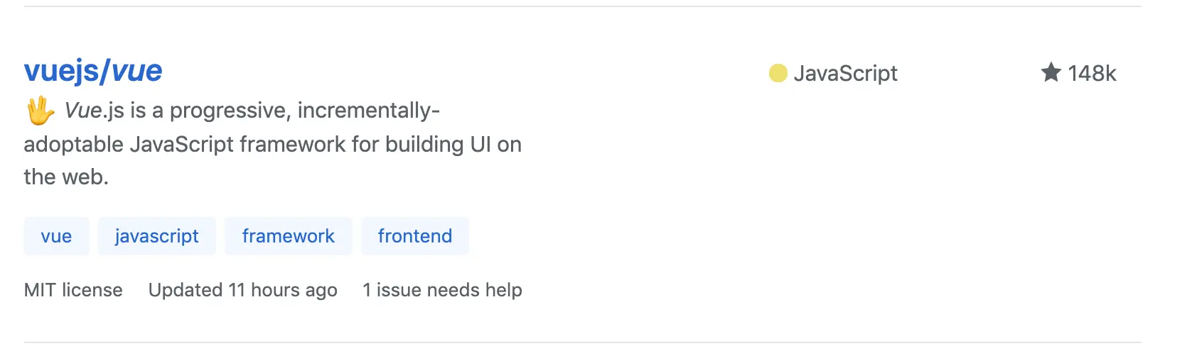This screenshot has height=363, width=1187.
Task: Click the '11 hours ago' relative time
Action: click(283, 290)
